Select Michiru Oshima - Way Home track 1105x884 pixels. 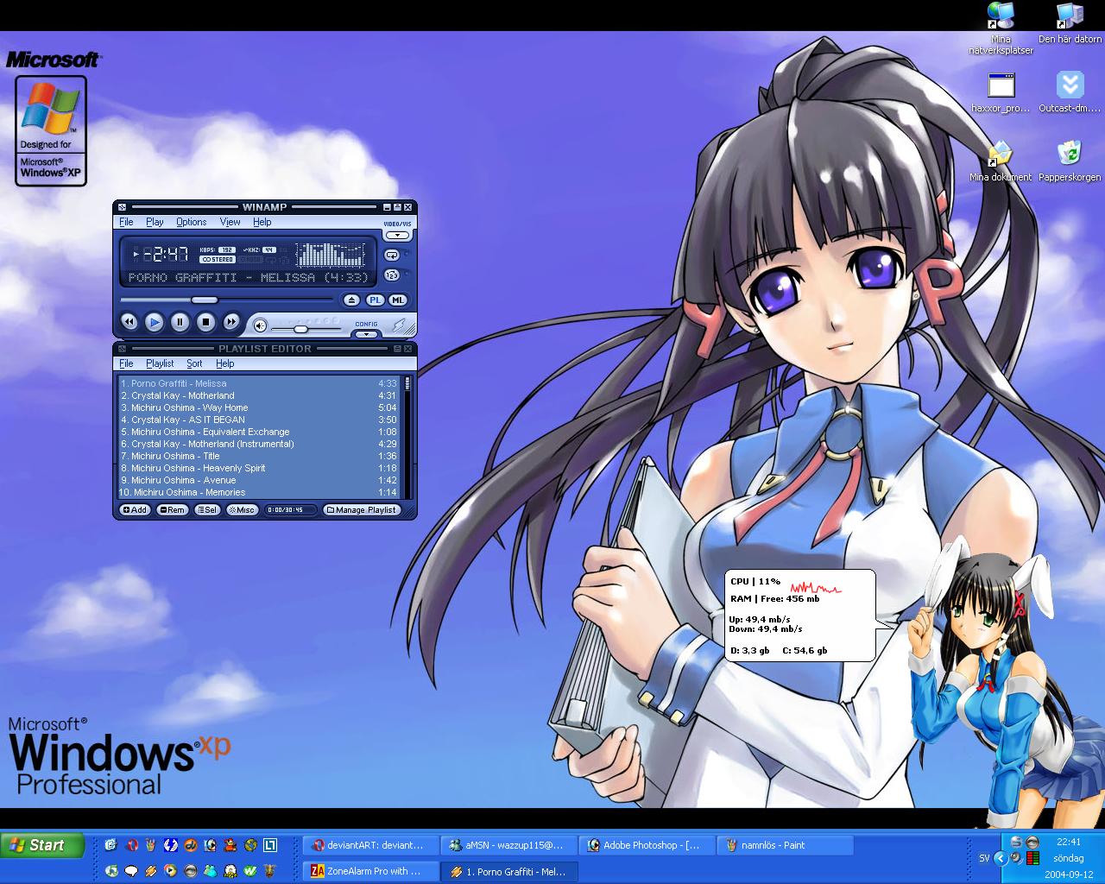[x=258, y=407]
